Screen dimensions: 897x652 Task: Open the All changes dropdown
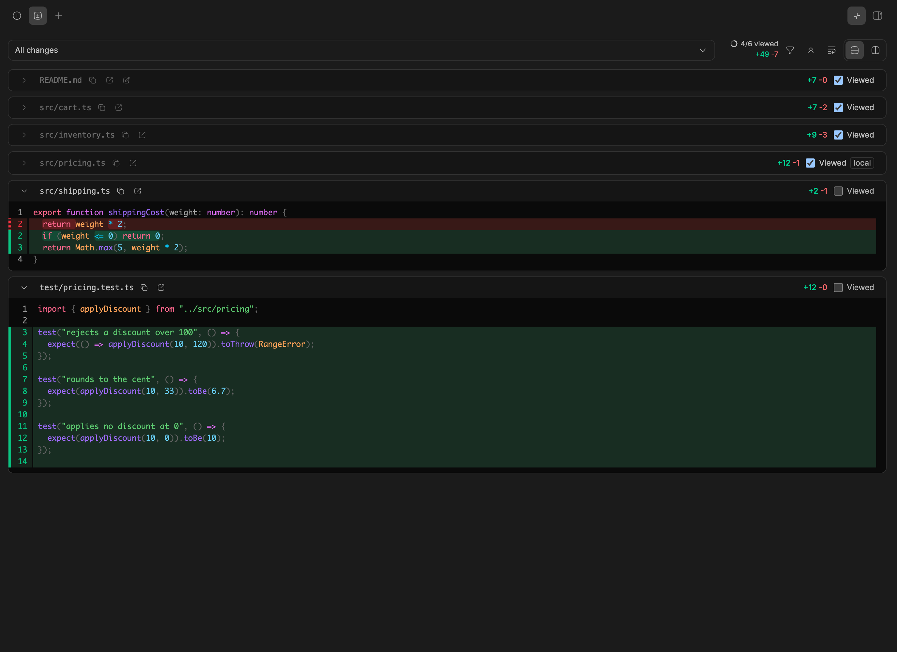pos(361,50)
